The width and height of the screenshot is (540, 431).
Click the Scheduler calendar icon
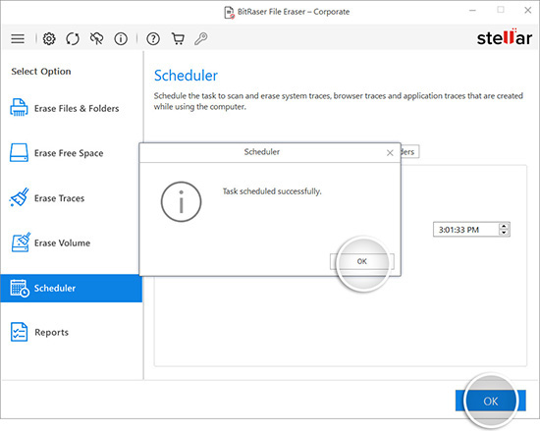(x=20, y=288)
